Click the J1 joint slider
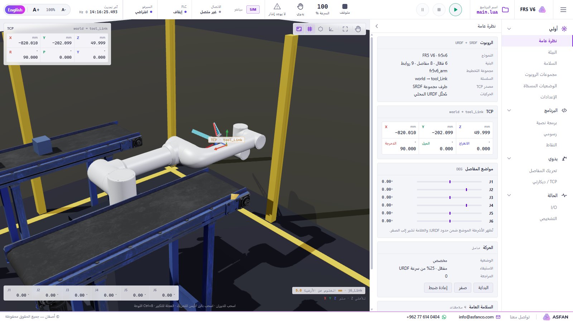573x322 pixels. [449, 182]
